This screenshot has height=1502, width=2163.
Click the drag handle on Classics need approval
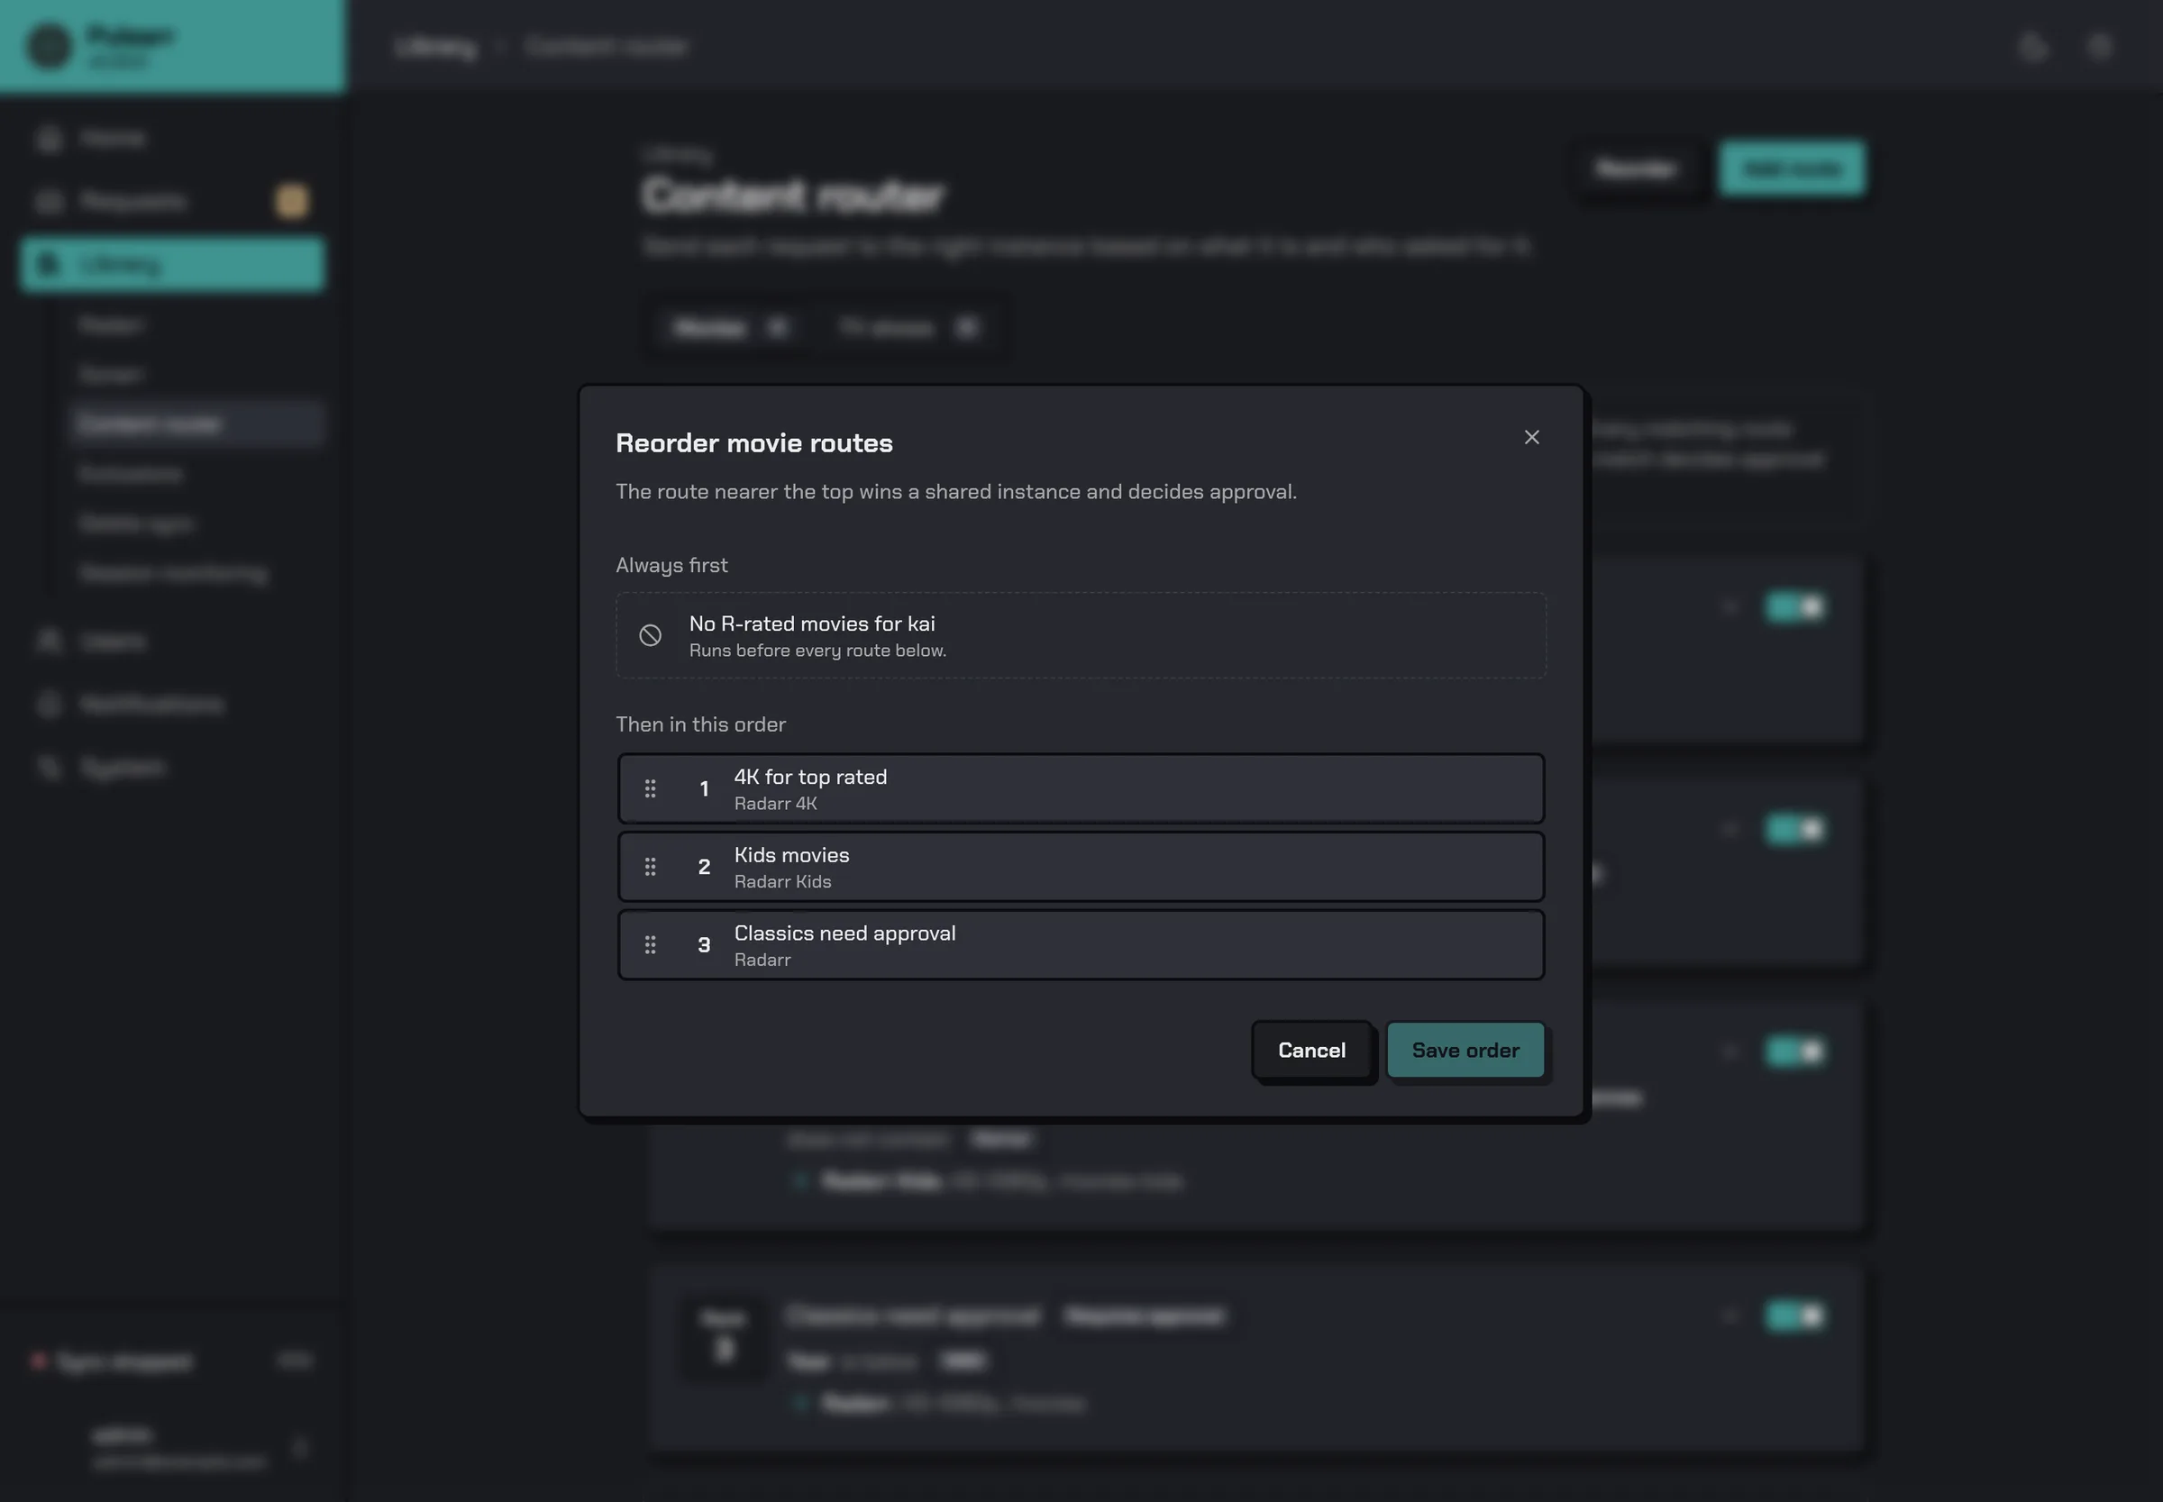click(650, 945)
